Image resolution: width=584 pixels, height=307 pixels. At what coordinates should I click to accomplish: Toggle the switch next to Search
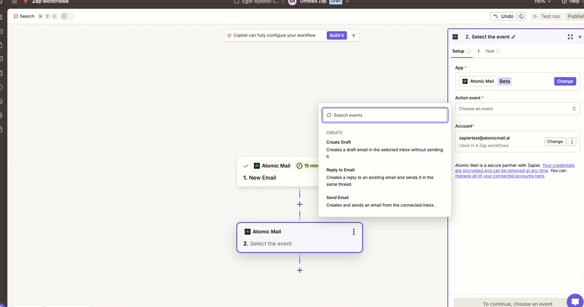(67, 16)
